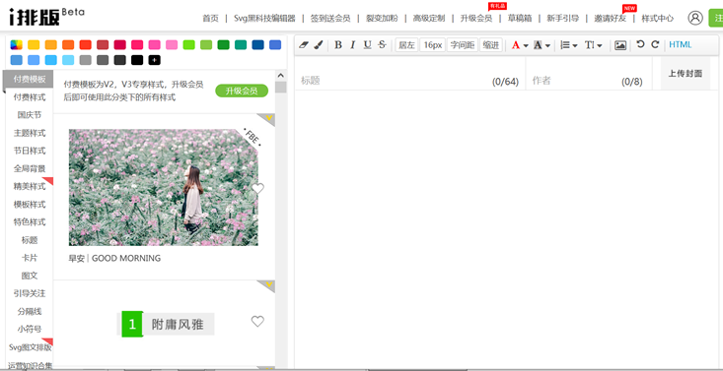Screen dimensions: 723x371
Task: Open the 缩进 indent option
Action: pos(490,45)
